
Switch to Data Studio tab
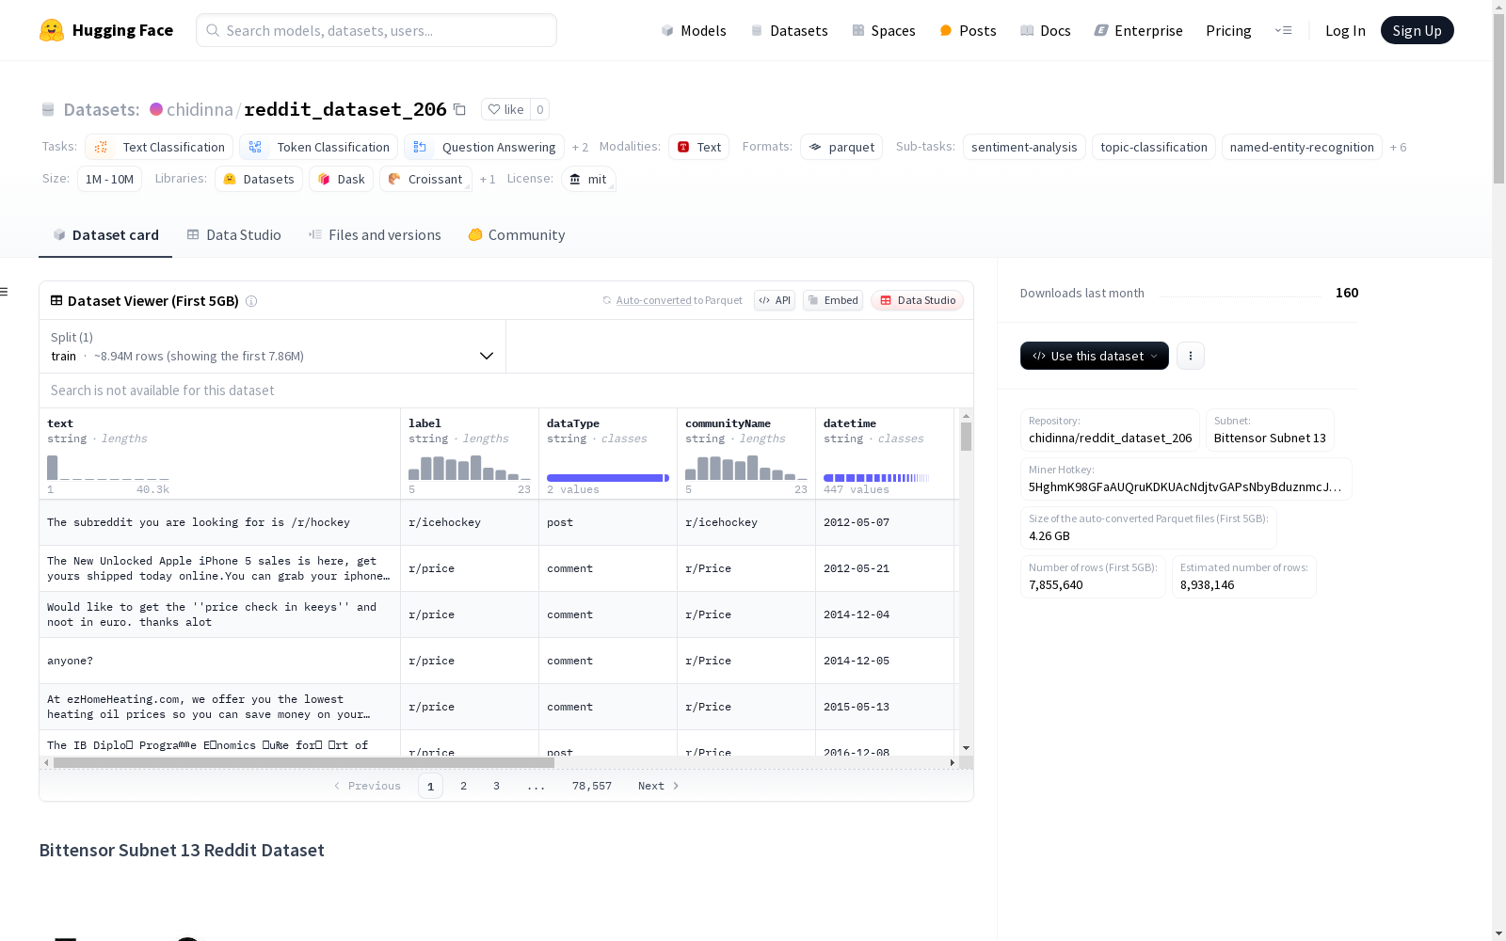[234, 235]
